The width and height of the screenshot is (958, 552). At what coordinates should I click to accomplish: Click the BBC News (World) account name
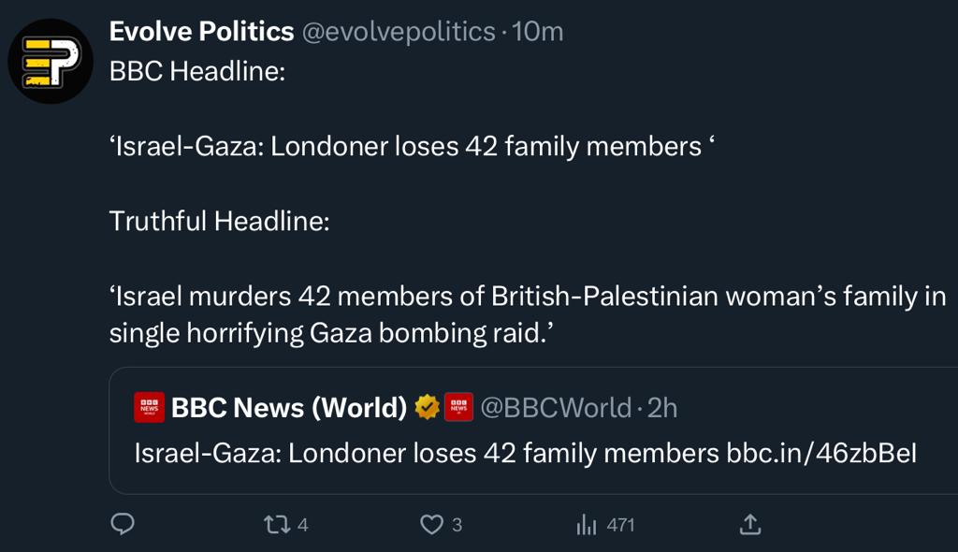tap(290, 408)
